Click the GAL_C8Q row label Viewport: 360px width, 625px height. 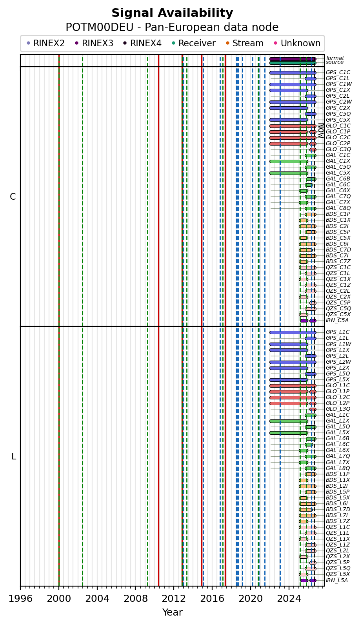(338, 208)
